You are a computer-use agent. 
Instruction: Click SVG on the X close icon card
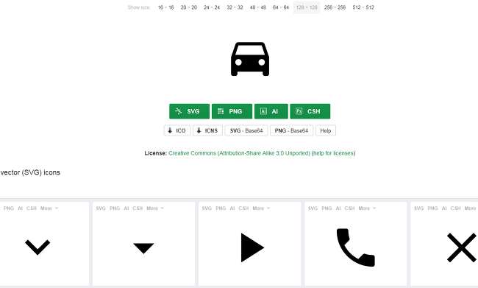(419, 208)
